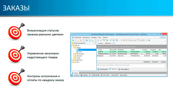The width and height of the screenshot is (173, 97).
Task: Click the magnifier Search toolbar icon
Action: click(84, 40)
